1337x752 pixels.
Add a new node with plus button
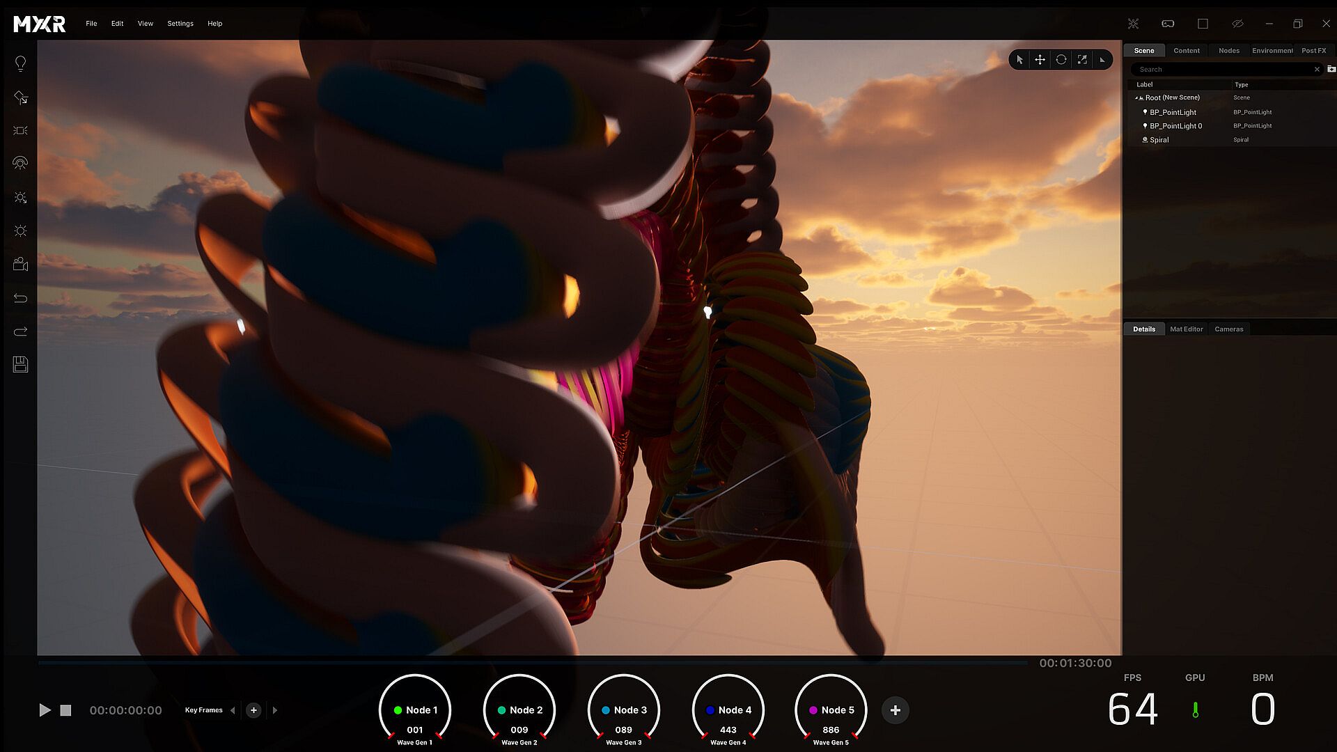(896, 710)
